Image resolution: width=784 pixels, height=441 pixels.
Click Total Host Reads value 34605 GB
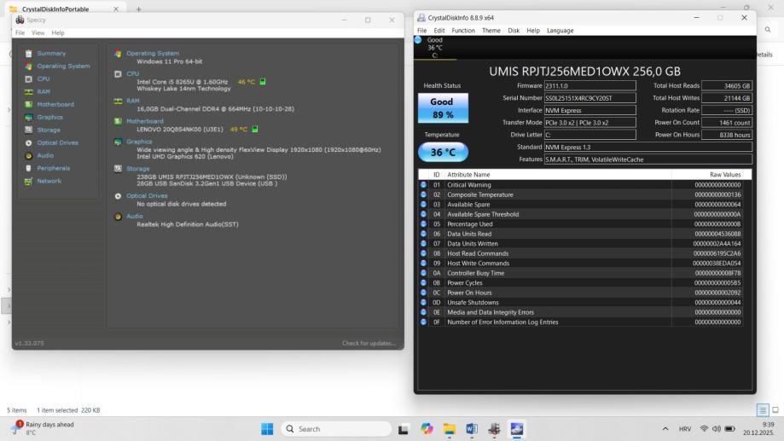(727, 85)
